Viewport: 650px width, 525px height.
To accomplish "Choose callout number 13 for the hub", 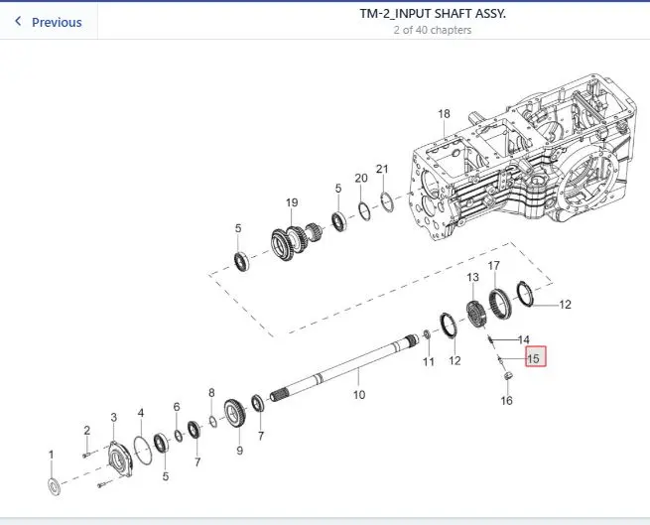I will click(472, 277).
